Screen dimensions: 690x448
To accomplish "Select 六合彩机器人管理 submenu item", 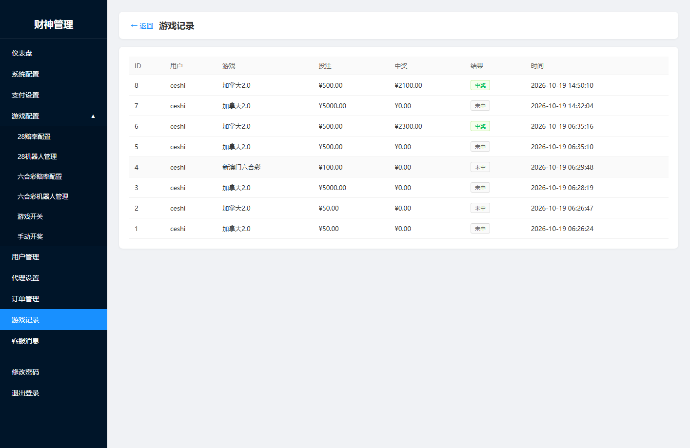I will [54, 196].
